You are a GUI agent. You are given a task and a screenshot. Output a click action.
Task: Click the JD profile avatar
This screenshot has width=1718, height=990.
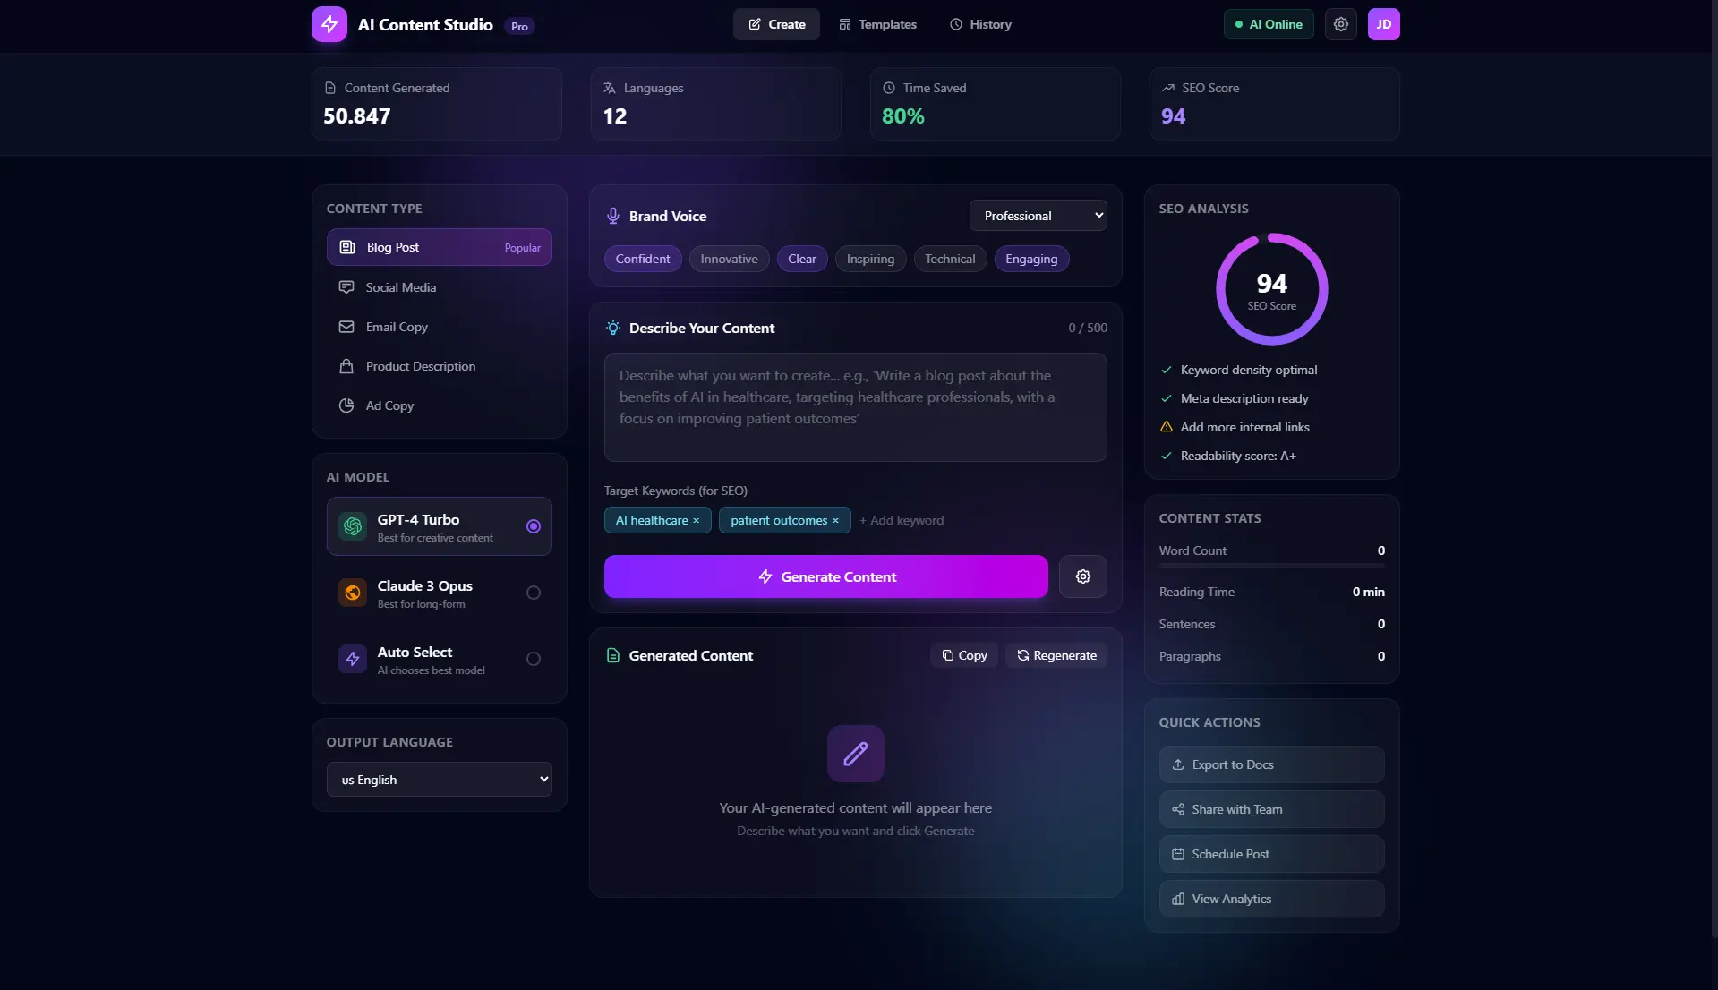pos(1383,24)
